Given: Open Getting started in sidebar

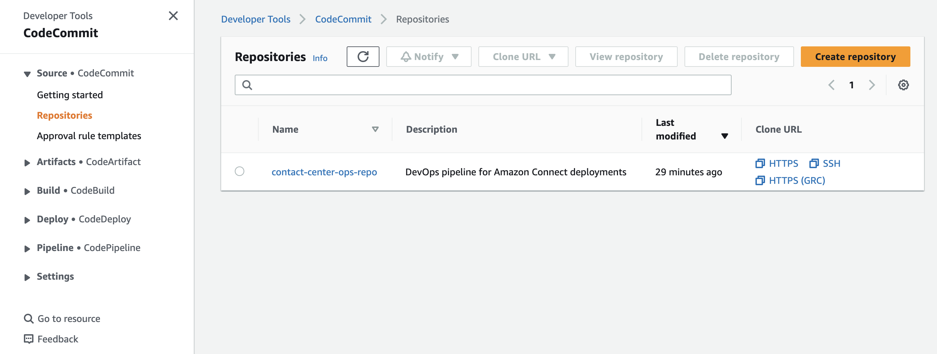Looking at the screenshot, I should (x=70, y=95).
